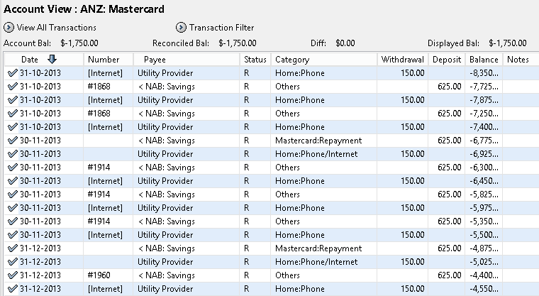Click the Status column header

(x=255, y=60)
